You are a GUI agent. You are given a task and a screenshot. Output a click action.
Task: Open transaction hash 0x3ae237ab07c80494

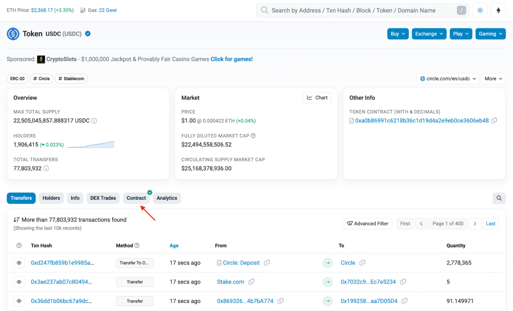(x=61, y=281)
